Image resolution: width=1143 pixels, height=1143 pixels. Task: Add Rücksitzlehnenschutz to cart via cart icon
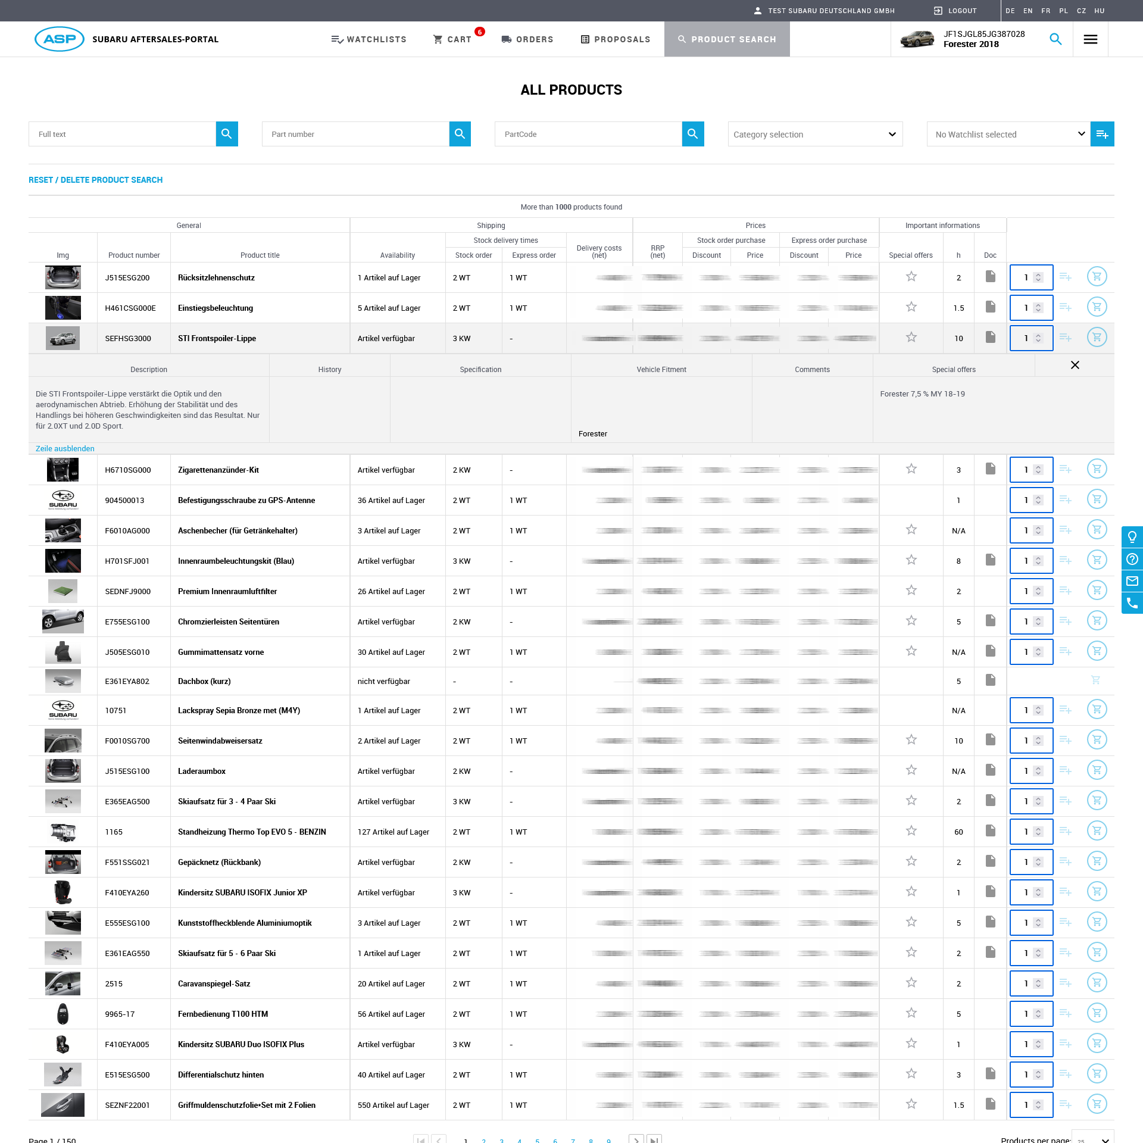click(1097, 276)
